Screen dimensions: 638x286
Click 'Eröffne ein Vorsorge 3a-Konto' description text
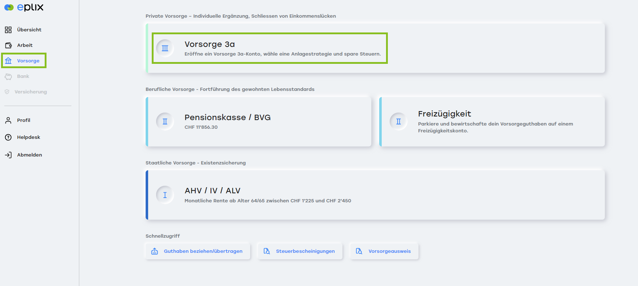(283, 54)
